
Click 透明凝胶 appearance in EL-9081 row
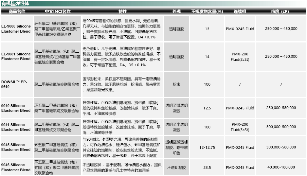[x=176, y=56]
